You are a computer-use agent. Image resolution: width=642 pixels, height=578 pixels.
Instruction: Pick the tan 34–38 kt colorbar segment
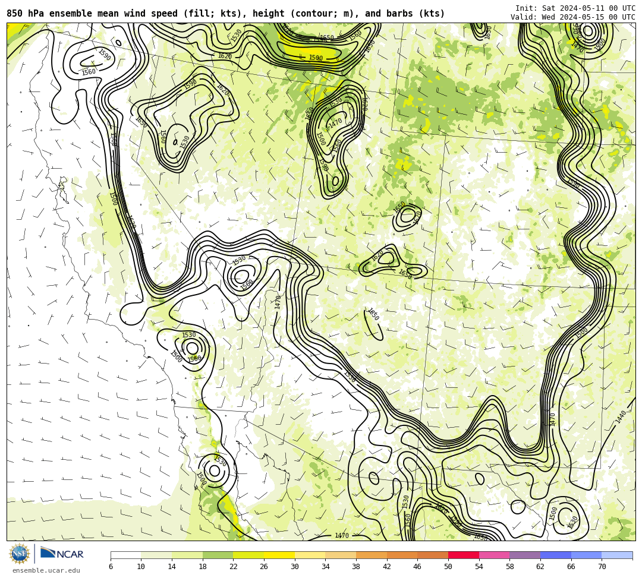coord(341,555)
